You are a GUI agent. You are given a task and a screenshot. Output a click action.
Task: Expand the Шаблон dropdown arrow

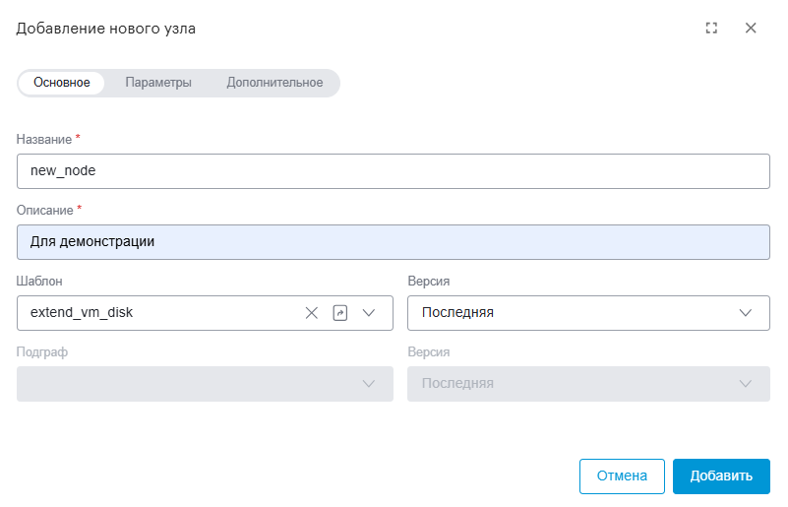pyautogui.click(x=369, y=313)
